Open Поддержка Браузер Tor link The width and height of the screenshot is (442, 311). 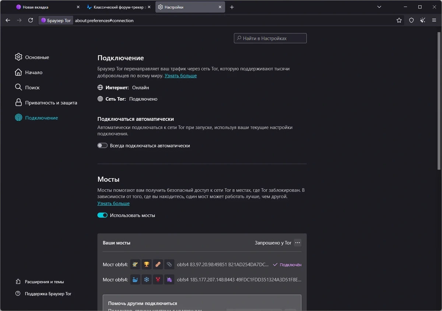click(x=43, y=294)
